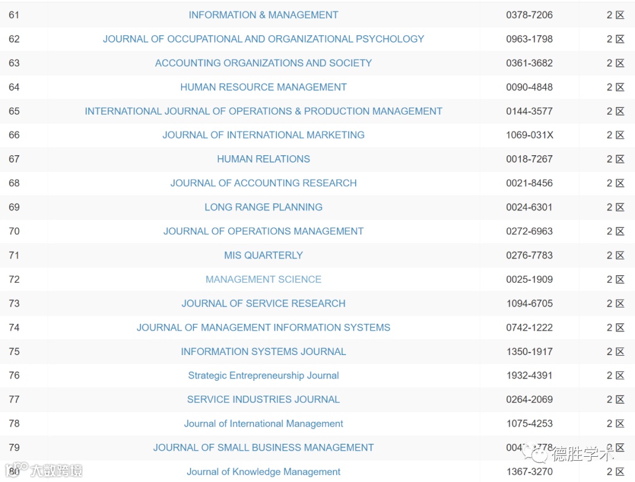Select ISSN 0963-1798 cell
635x482 pixels.
coord(529,39)
